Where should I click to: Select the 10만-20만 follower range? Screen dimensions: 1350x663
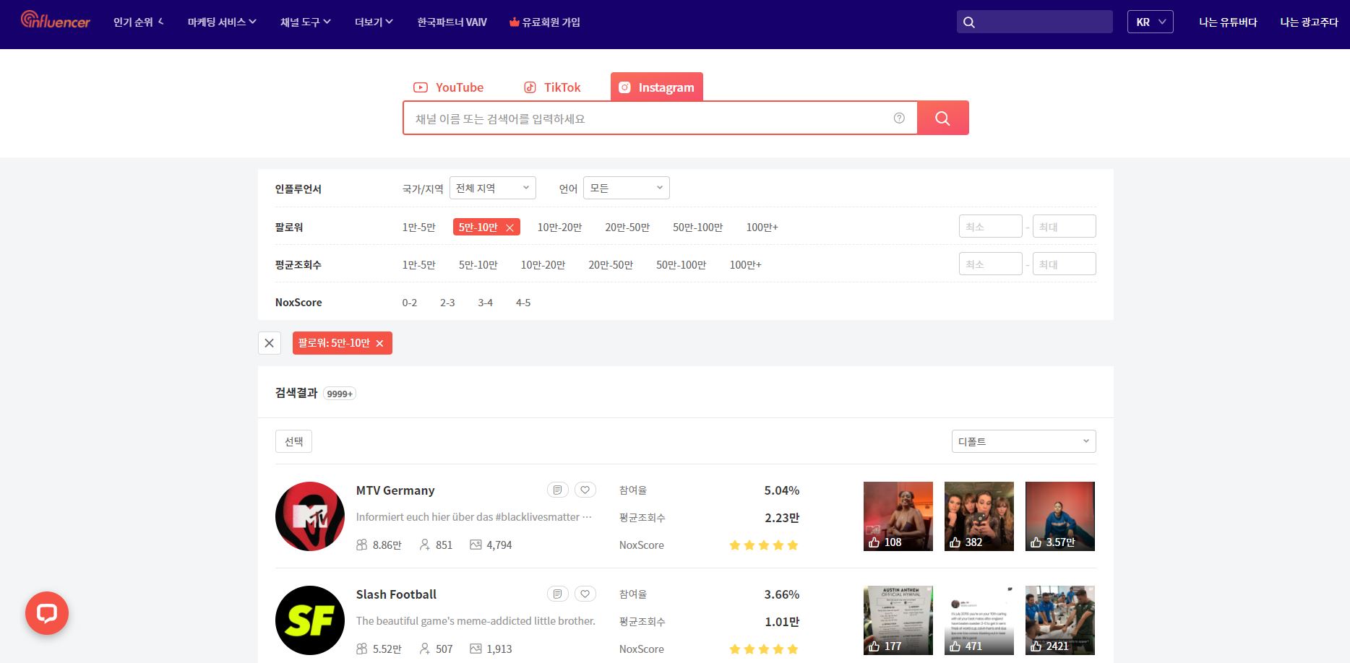coord(559,227)
